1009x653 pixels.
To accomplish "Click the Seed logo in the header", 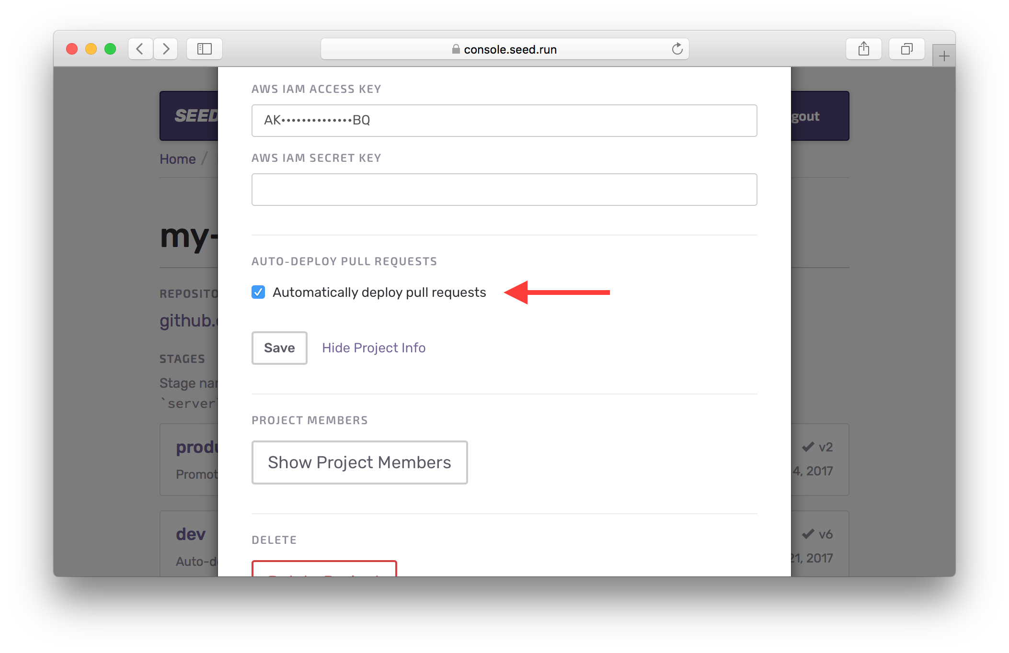I will click(196, 116).
